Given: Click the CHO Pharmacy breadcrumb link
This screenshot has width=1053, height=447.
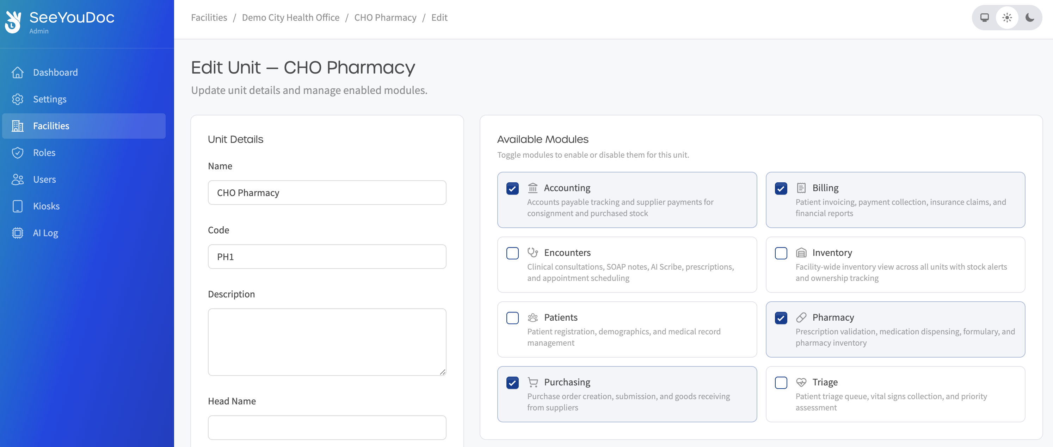Looking at the screenshot, I should pyautogui.click(x=385, y=18).
